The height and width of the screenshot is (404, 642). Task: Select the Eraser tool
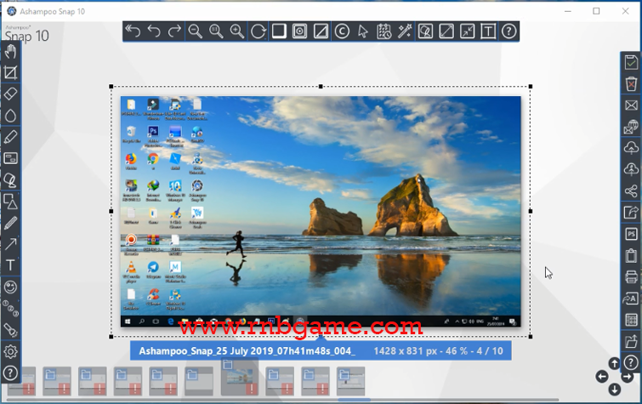pyautogui.click(x=10, y=94)
